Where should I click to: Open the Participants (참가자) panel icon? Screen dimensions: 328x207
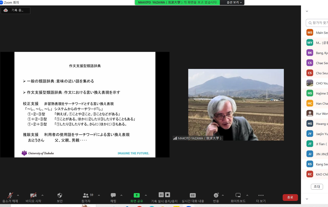coord(86,196)
